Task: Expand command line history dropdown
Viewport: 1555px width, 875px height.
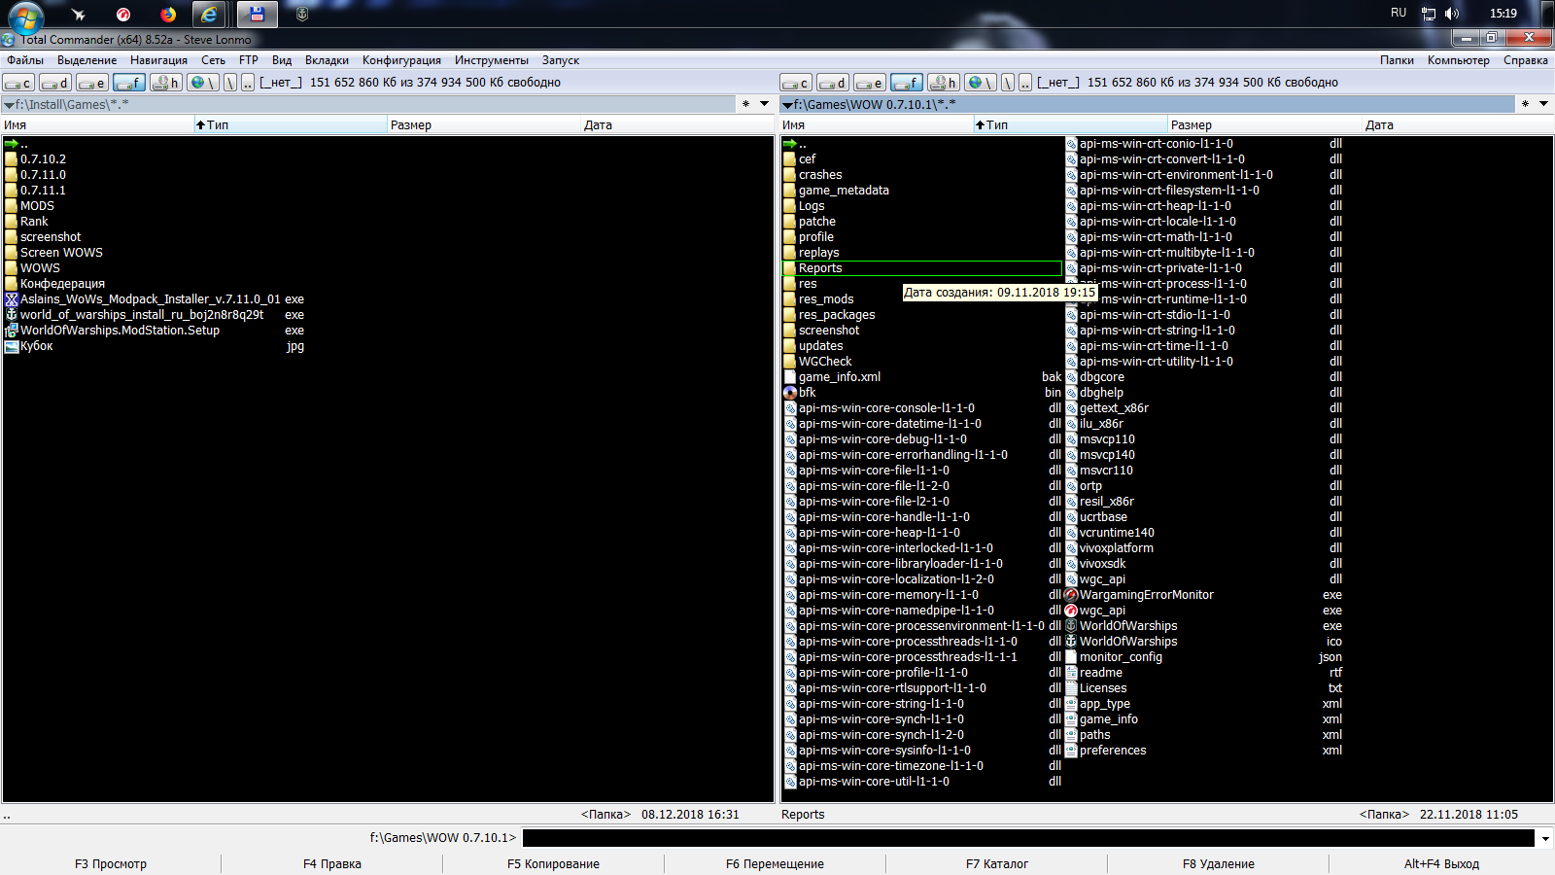Action: point(1544,838)
